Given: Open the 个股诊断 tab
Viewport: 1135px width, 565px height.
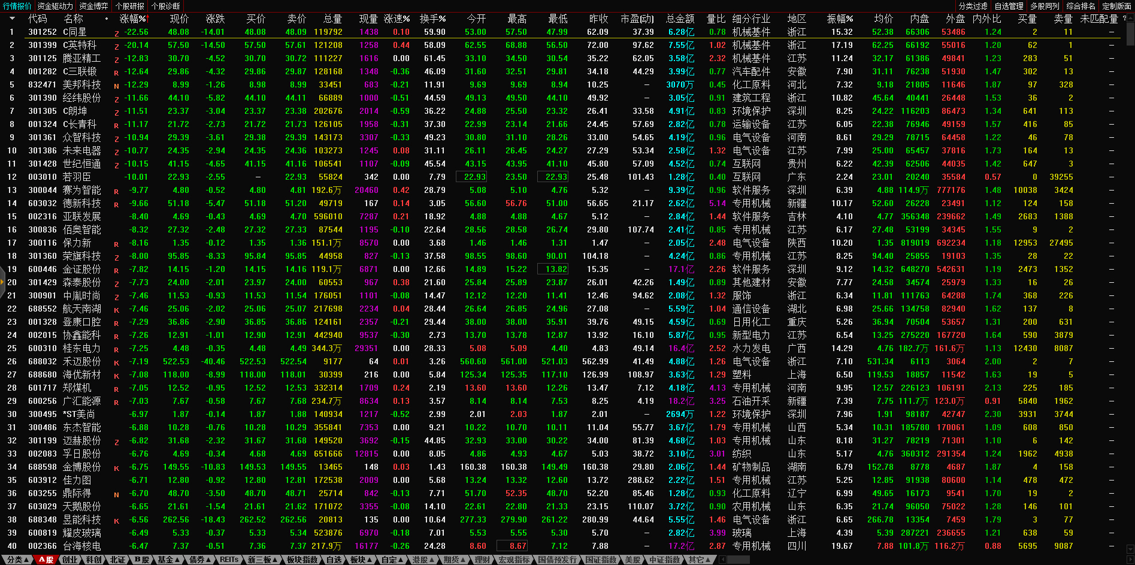Looking at the screenshot, I should coord(166,6).
